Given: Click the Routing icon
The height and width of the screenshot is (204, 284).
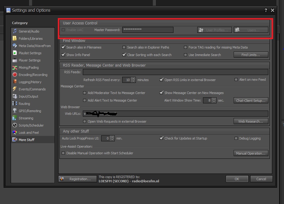Looking at the screenshot, I should [15, 104].
